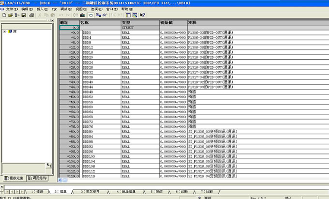Toggle the details window icon
This screenshot has height=199, width=329.
coord(135,15)
